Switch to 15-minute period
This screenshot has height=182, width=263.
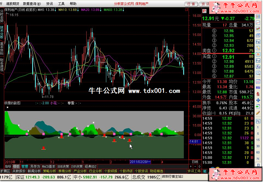click(258, 140)
